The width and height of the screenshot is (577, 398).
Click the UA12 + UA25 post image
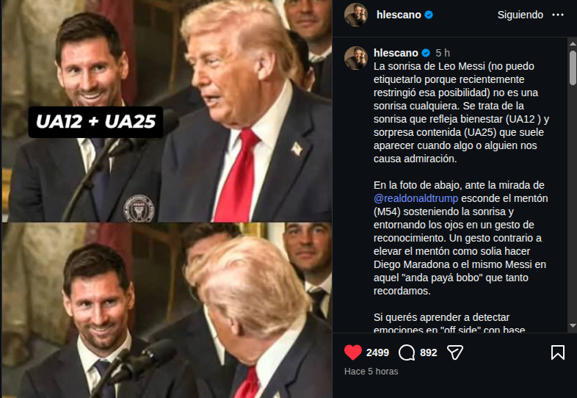coord(167,199)
